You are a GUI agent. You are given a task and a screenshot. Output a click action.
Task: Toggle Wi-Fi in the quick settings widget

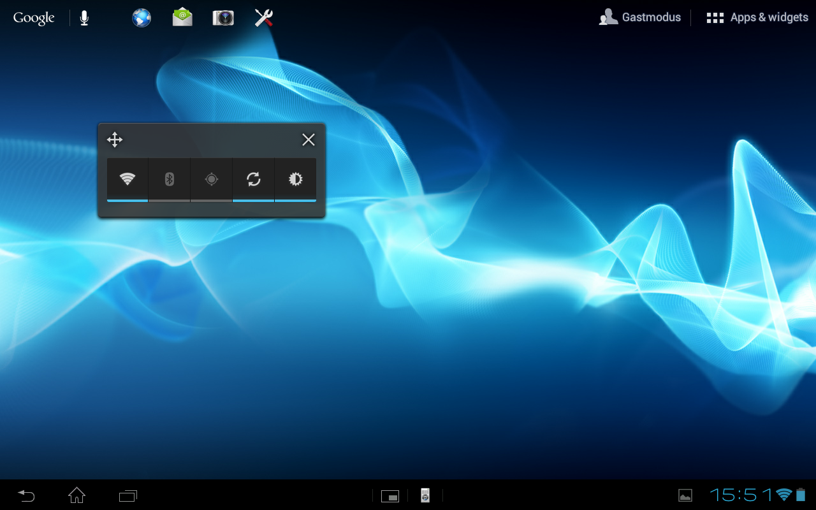127,180
